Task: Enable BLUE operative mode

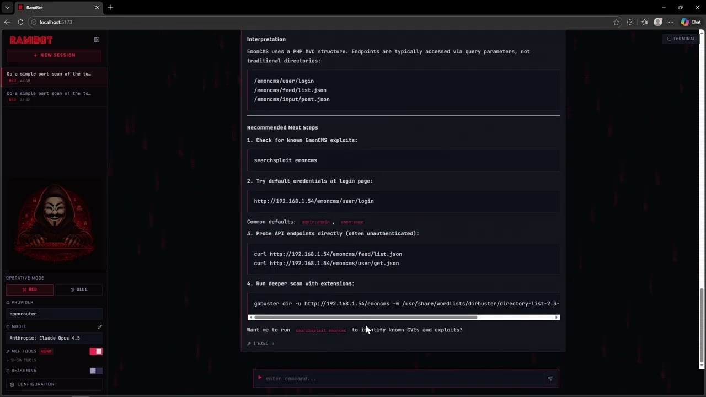Action: 78,289
